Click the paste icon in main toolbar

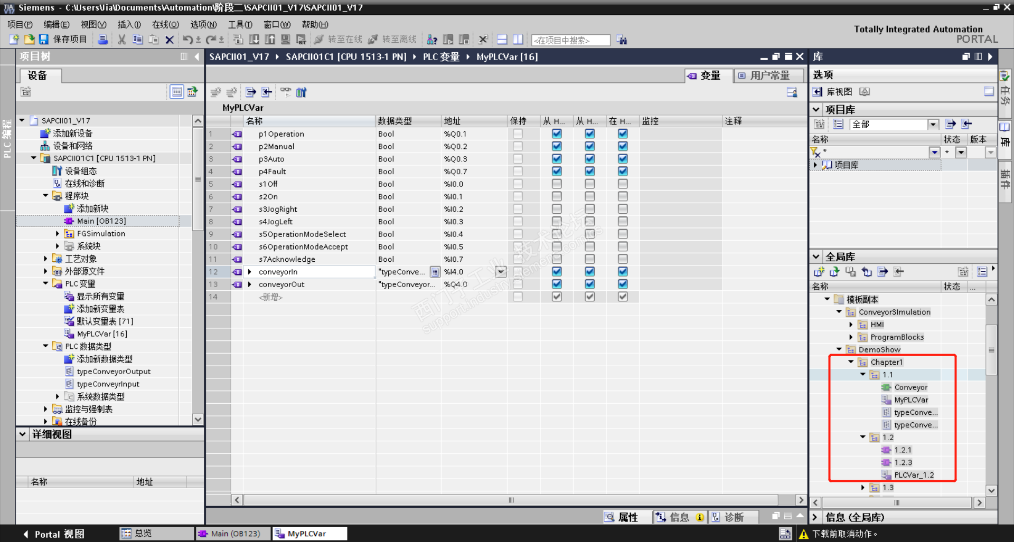pos(154,40)
